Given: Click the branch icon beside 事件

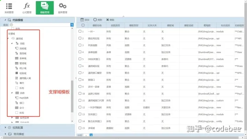Looking at the screenshot, I should [x=16, y=83].
